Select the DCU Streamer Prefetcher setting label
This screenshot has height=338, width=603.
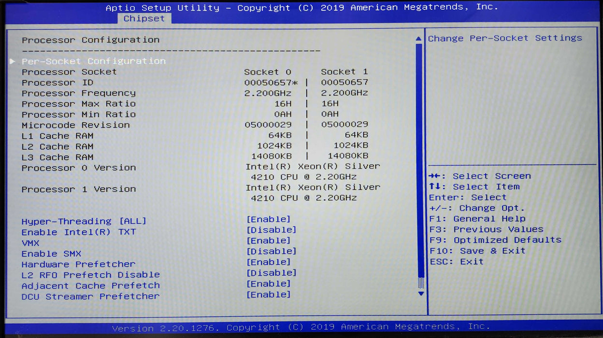[x=90, y=296]
